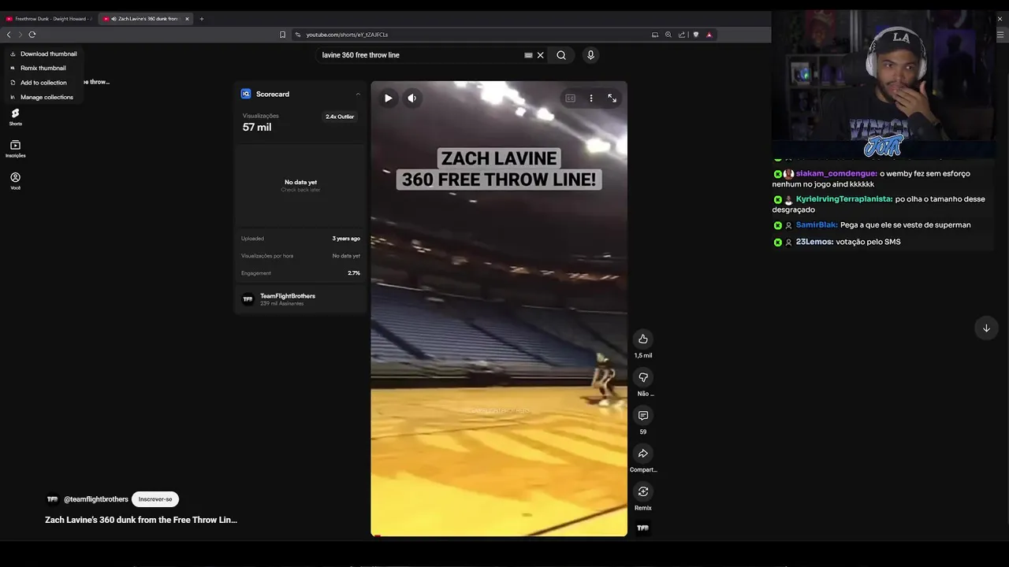This screenshot has width=1009, height=567.
Task: Click the search magnifier button
Action: [x=561, y=55]
